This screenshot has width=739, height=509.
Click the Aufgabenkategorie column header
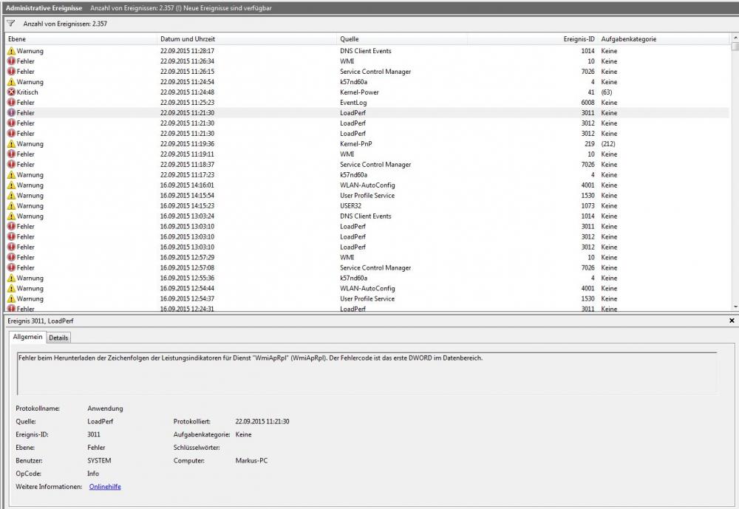tap(661, 38)
